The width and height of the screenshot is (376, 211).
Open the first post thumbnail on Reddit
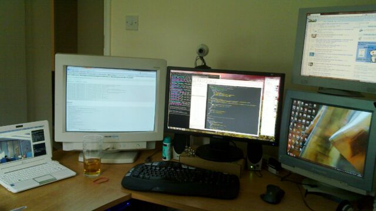(314, 36)
